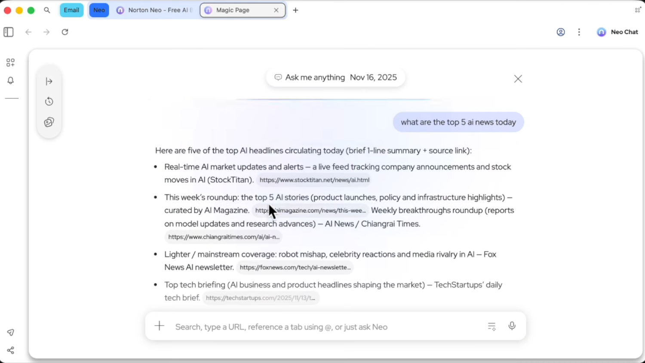
Task: Open the three-dot browser menu
Action: [x=579, y=32]
